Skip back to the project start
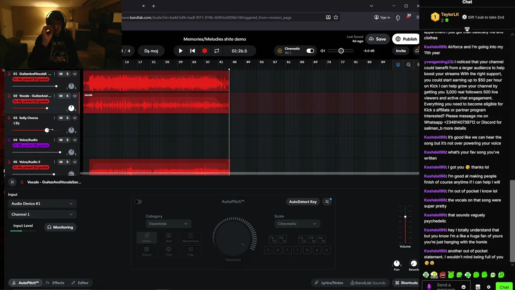Screen dimensions: 515x290 [x=192, y=51]
